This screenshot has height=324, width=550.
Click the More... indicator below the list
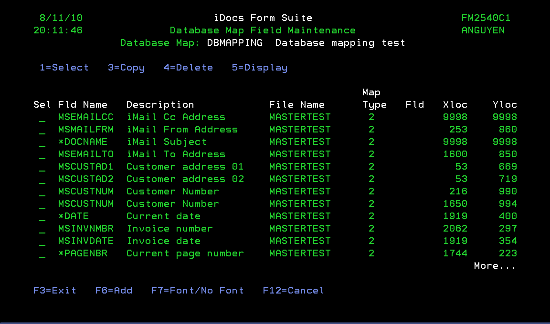495,266
